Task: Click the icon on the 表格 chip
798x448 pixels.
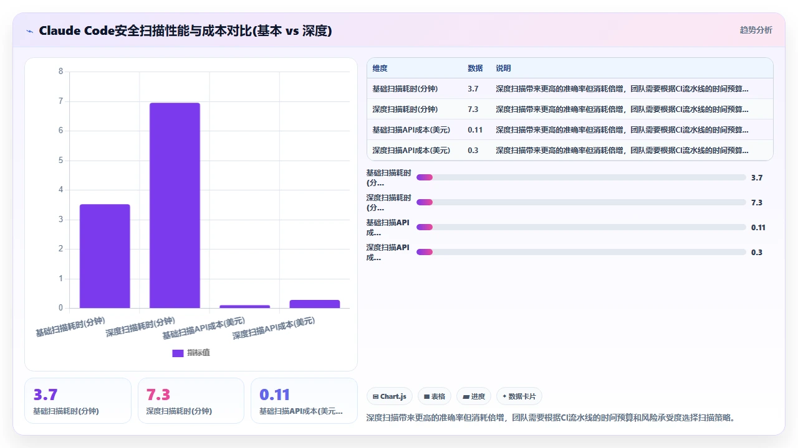Action: point(426,396)
